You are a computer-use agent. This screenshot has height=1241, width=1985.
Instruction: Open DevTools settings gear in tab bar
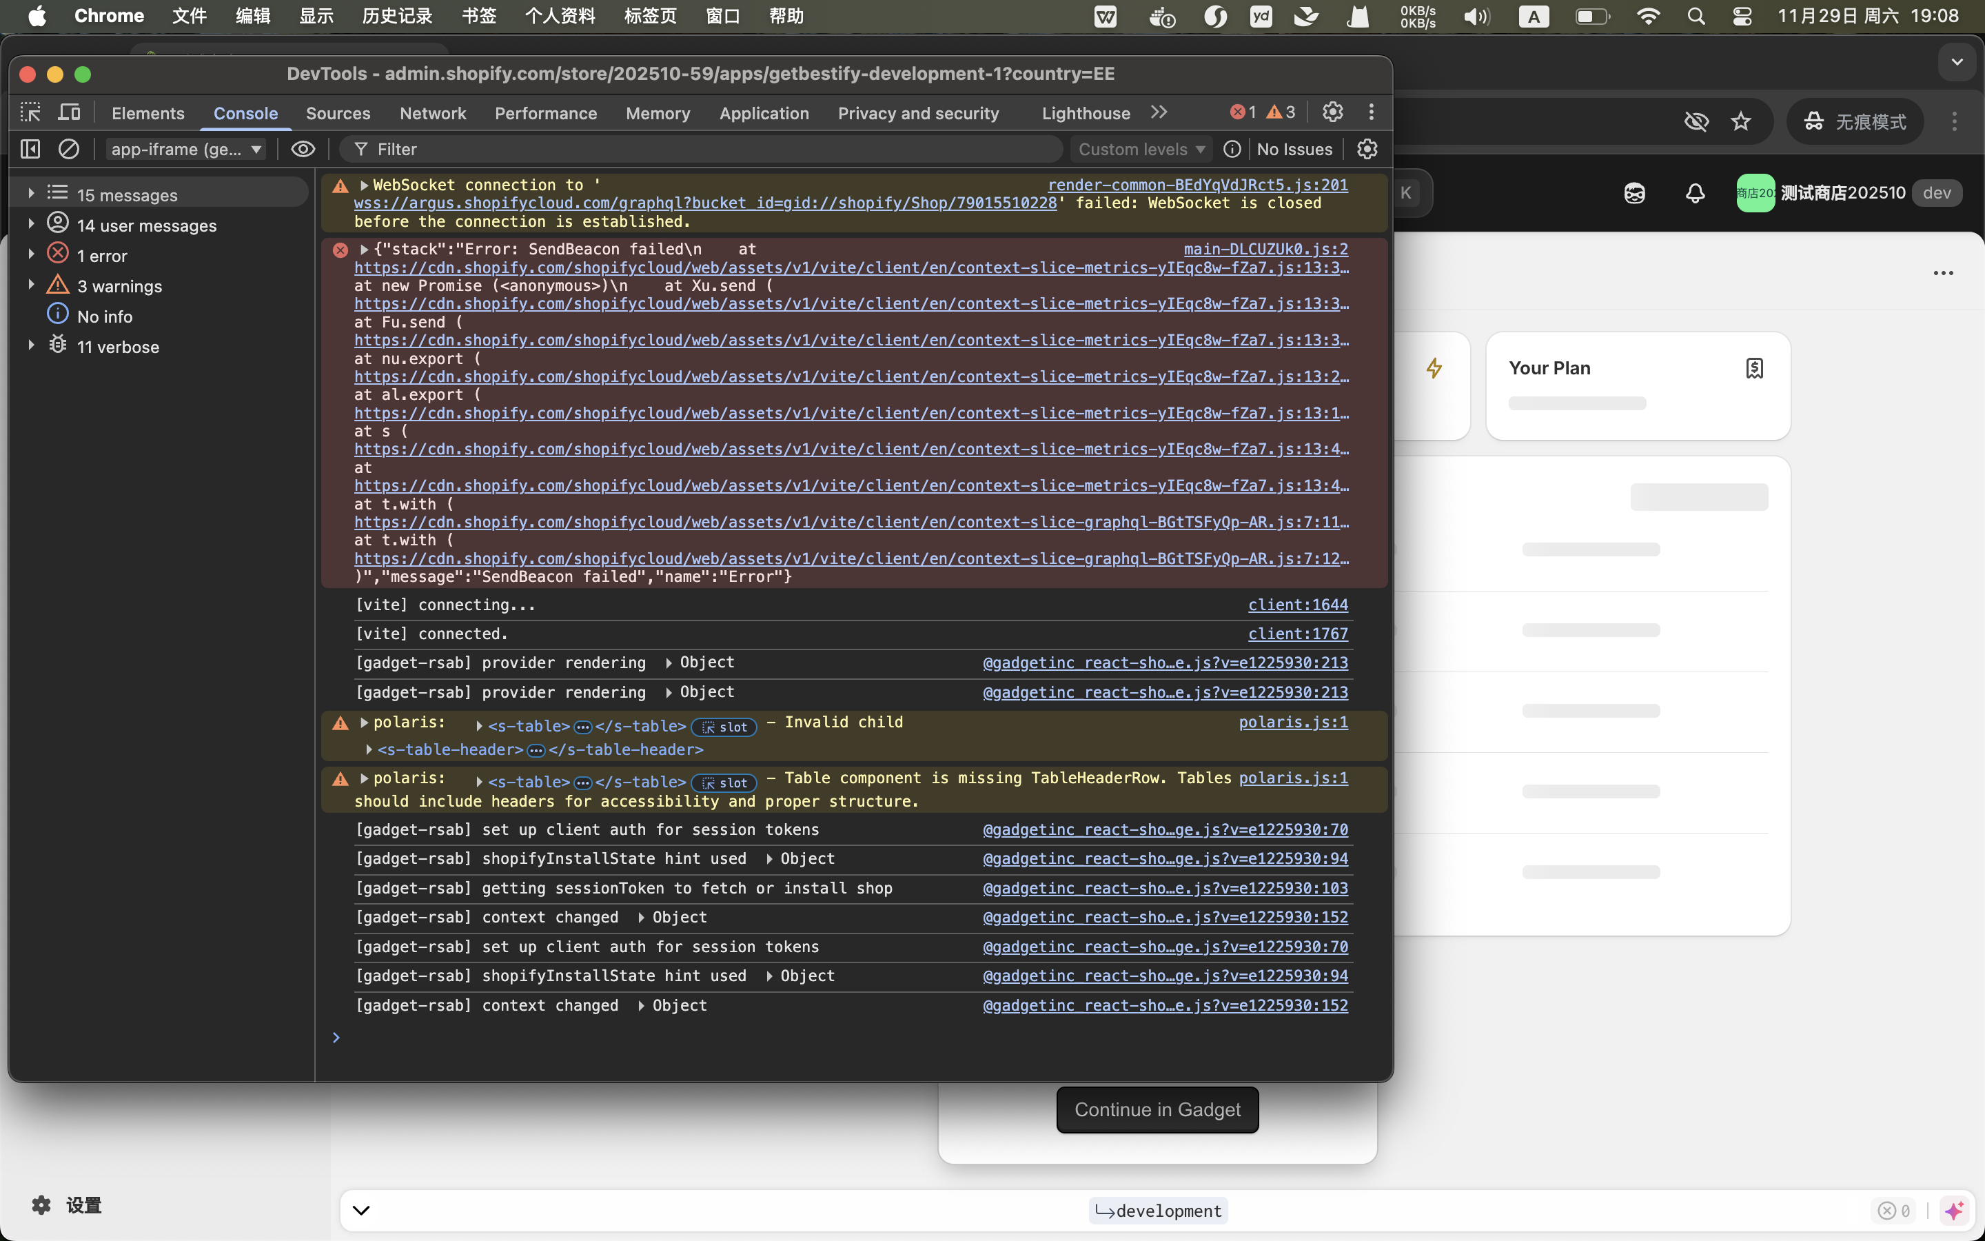[1332, 112]
